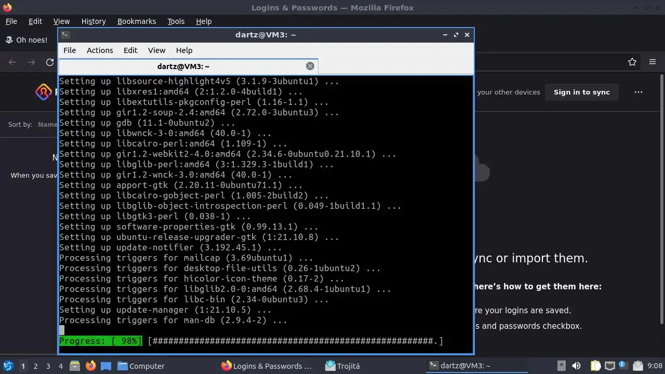Open the volume control in system tray
This screenshot has width=665, height=374.
click(576, 366)
